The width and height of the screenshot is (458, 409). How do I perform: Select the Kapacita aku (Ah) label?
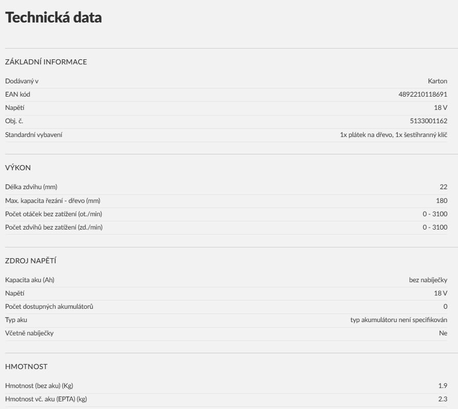pyautogui.click(x=30, y=280)
